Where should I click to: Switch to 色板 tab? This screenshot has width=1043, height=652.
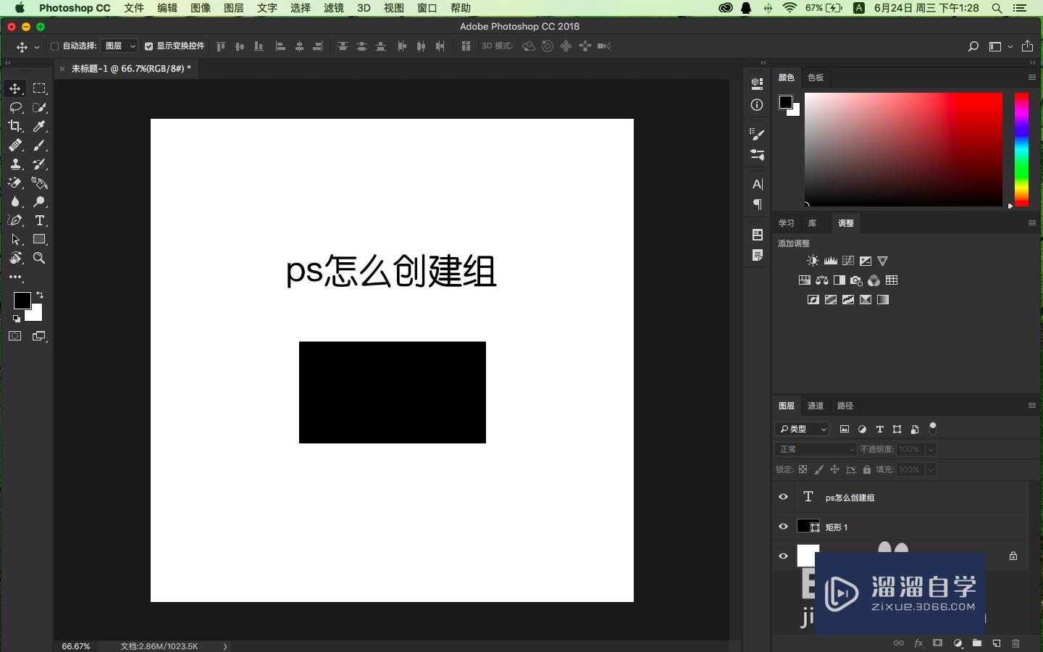tap(816, 78)
